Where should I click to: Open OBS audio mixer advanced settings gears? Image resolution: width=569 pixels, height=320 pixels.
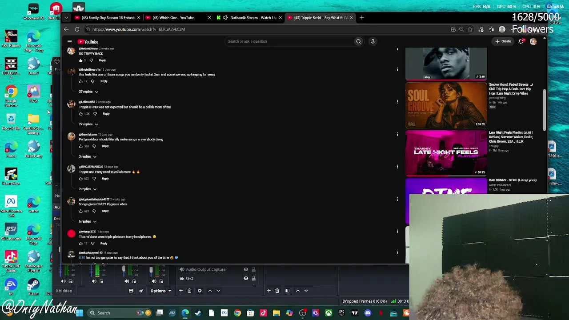coord(141,291)
